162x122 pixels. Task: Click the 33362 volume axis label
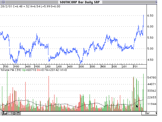(152, 91)
